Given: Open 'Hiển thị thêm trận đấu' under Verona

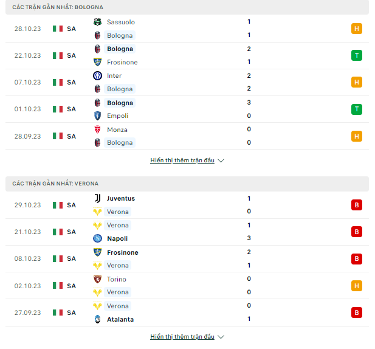Looking at the screenshot, I should point(182,337).
